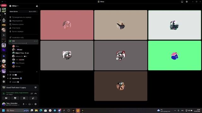The image size is (202, 113).
Task: Select the dark grey tile with red-ringed avatar
Action: (121, 56)
